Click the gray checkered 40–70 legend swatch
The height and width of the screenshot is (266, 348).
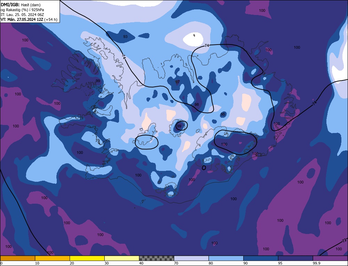point(157,258)
